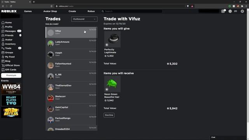Open the settings gear icon
249x140 pixels.
point(242,11)
